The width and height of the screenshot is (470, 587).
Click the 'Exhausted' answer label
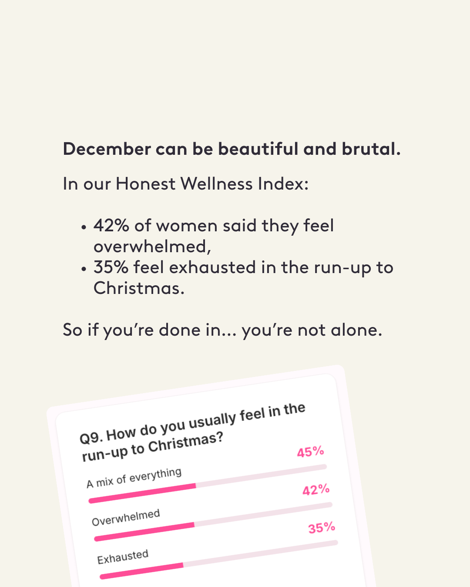tap(123, 557)
